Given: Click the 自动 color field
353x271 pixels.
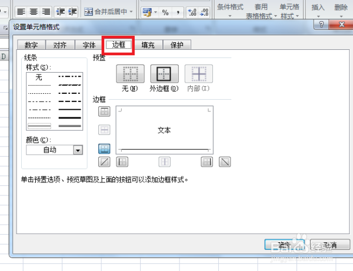Looking at the screenshot, I should (x=50, y=150).
